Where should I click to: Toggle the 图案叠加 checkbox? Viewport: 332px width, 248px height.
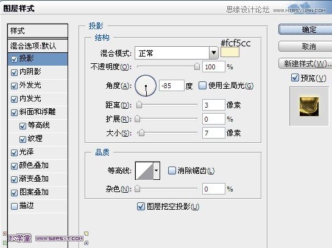tap(14, 193)
